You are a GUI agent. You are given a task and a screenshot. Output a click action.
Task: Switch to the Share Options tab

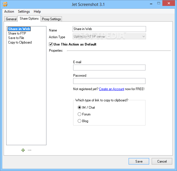point(29,19)
